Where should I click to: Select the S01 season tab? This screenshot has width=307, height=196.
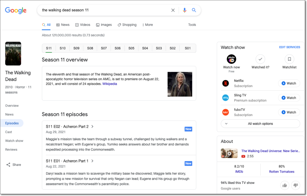click(188, 48)
